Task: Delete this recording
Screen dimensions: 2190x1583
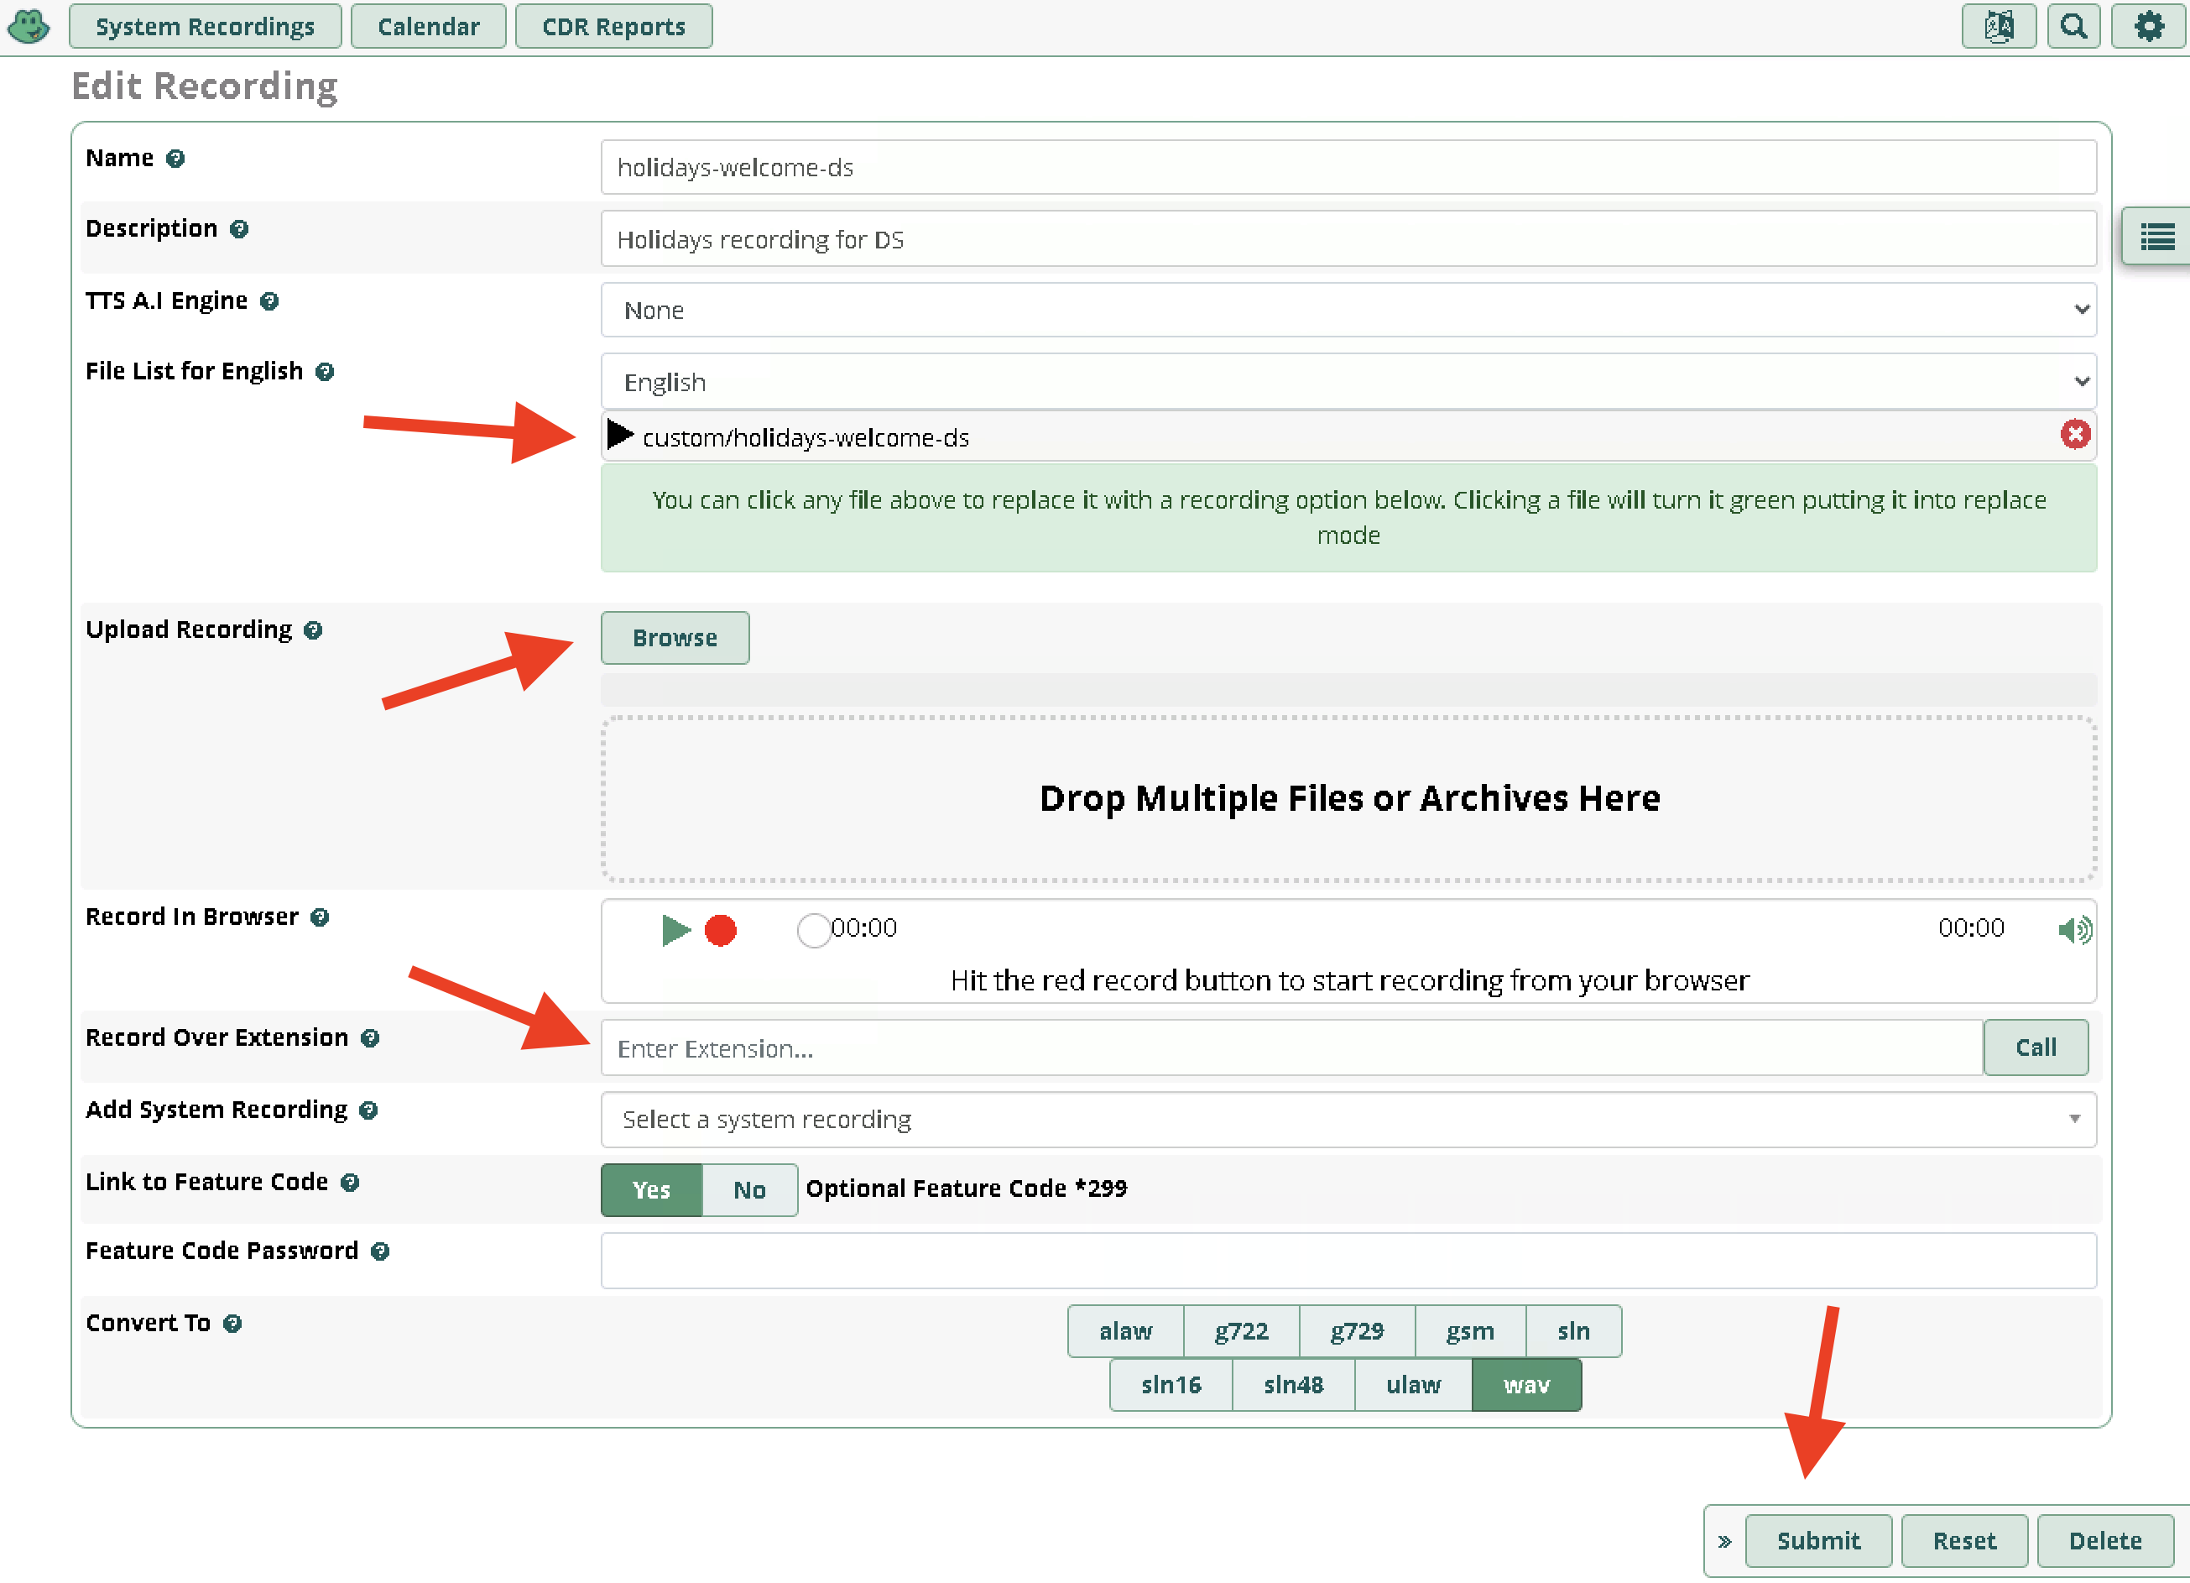Action: [2105, 1542]
